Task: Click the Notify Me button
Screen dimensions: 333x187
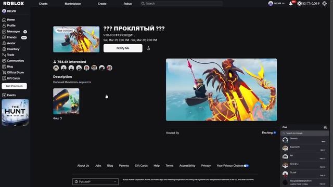Action: pyautogui.click(x=123, y=48)
